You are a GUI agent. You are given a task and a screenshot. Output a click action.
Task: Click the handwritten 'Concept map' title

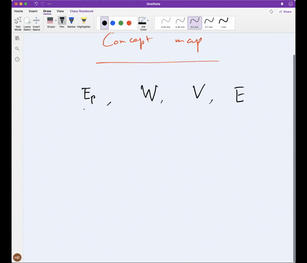152,42
